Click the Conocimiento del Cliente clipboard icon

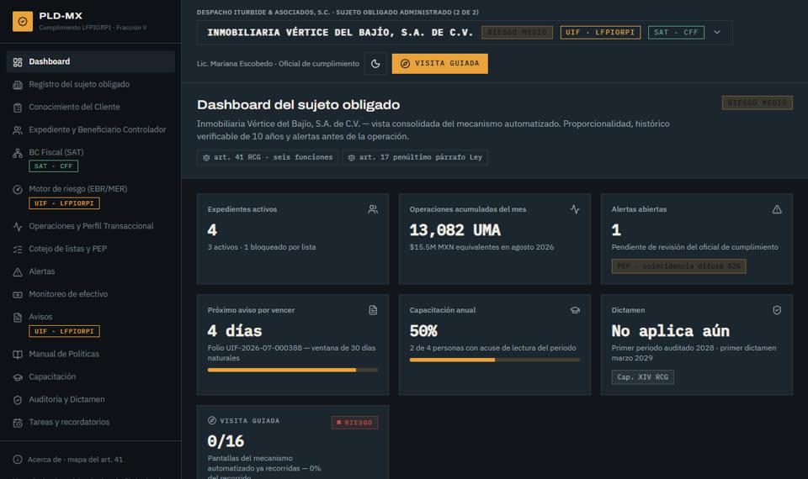point(18,108)
